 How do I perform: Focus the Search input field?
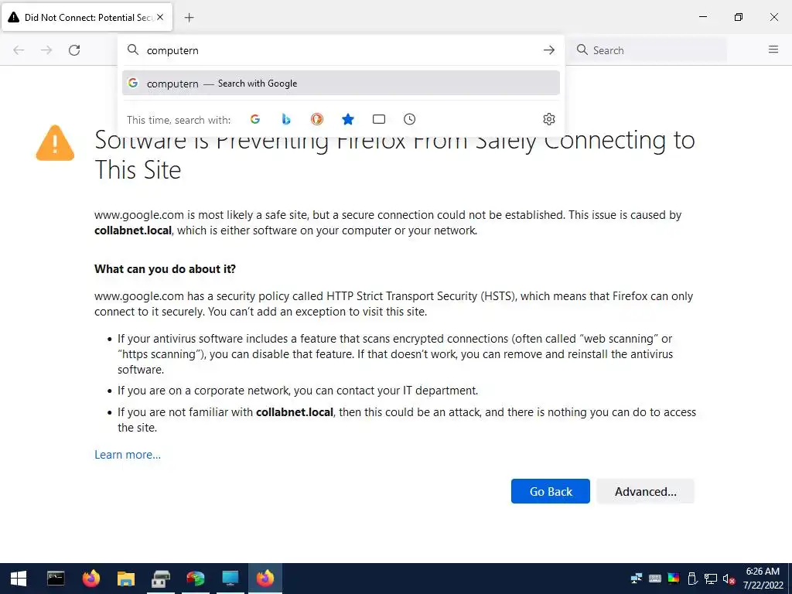pyautogui.click(x=649, y=49)
